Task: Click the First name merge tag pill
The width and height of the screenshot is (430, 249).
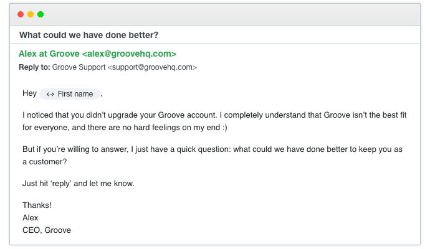Action: coord(70,94)
